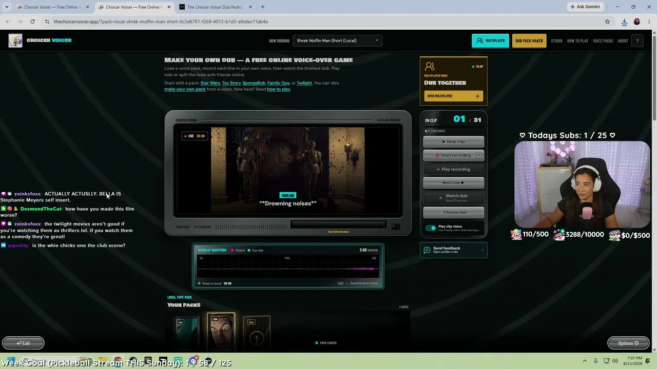Play the Hear clip button
The width and height of the screenshot is (657, 369).
click(x=453, y=141)
